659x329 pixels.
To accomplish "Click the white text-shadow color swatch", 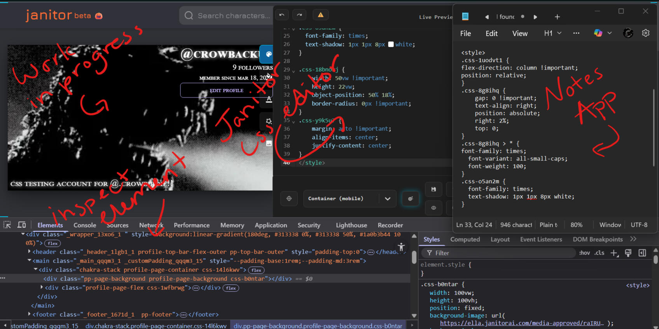I will [x=391, y=44].
